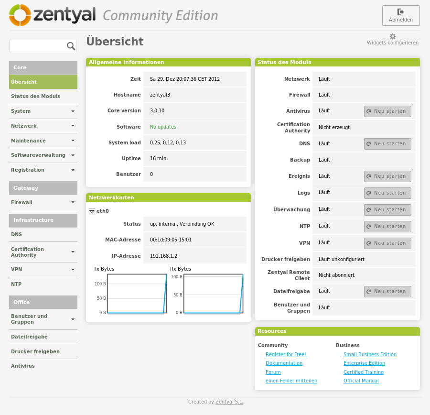Click the Office section header
This screenshot has width=430, height=415.
pyautogui.click(x=43, y=302)
